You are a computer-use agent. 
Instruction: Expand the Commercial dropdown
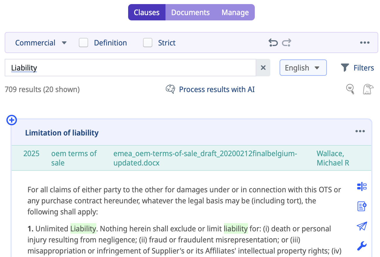click(41, 43)
